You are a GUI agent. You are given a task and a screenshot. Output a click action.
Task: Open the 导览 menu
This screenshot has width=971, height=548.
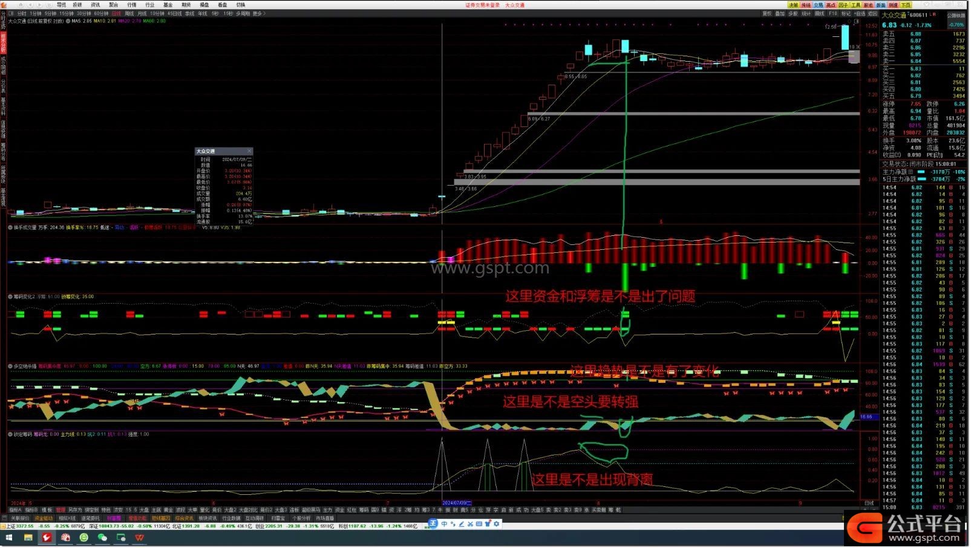61,5
